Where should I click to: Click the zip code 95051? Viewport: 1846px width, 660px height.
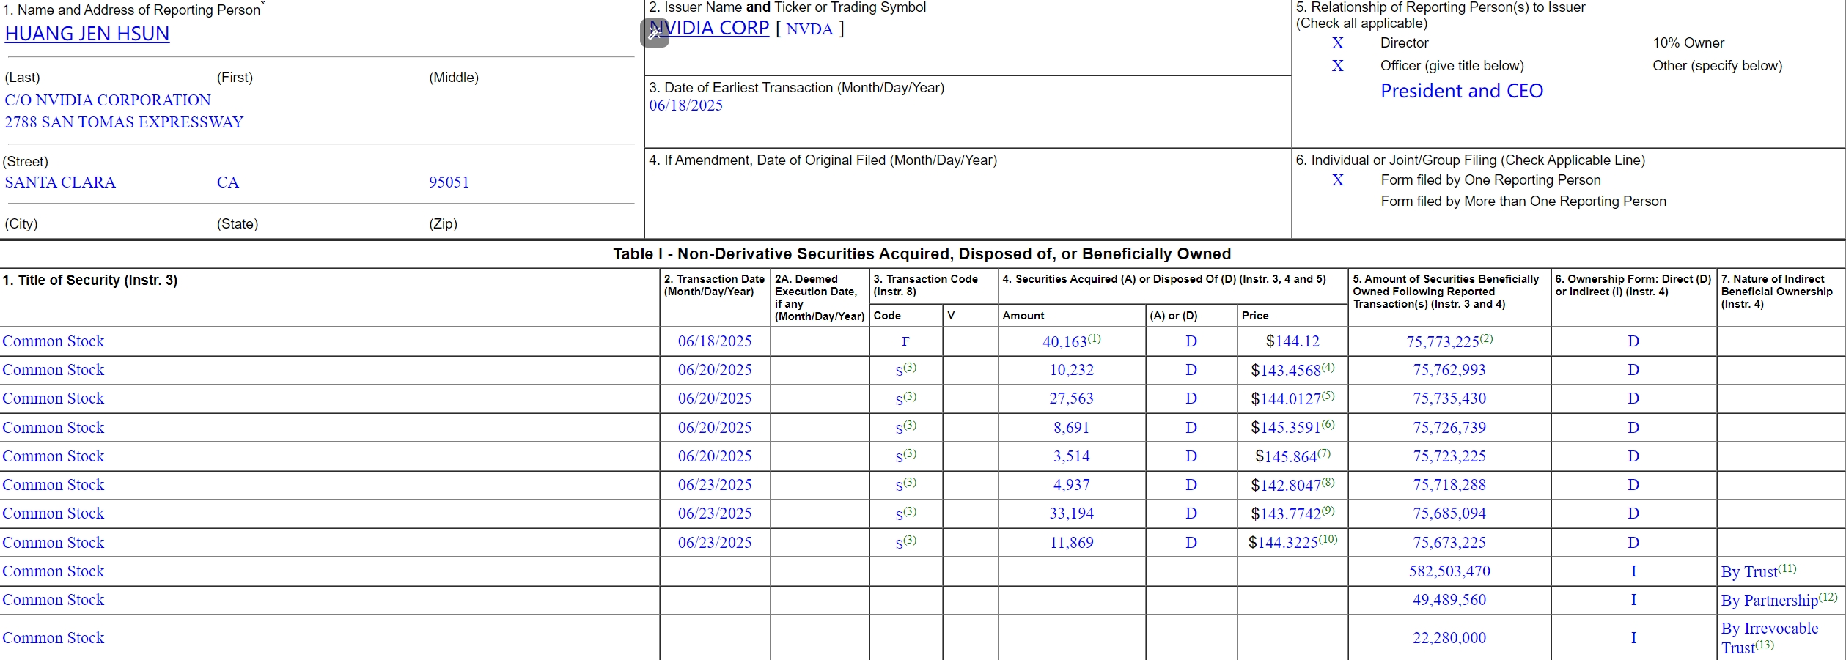click(449, 182)
